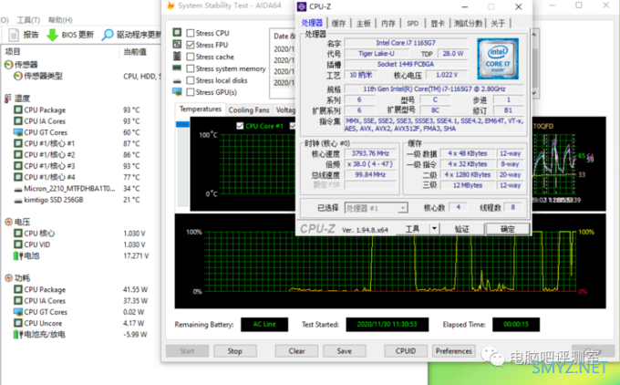
Task: Click the 确定 button in CPU-Z
Action: tap(508, 229)
